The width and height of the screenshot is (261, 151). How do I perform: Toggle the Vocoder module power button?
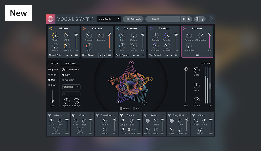pyautogui.click(x=84, y=28)
